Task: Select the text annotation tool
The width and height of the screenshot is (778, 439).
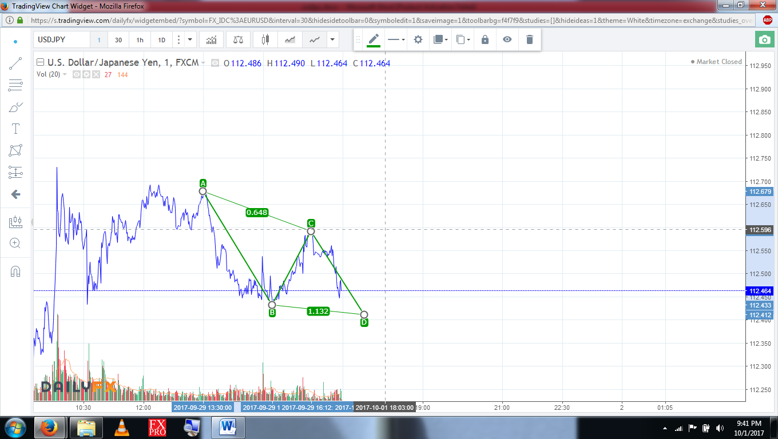Action: pos(15,129)
